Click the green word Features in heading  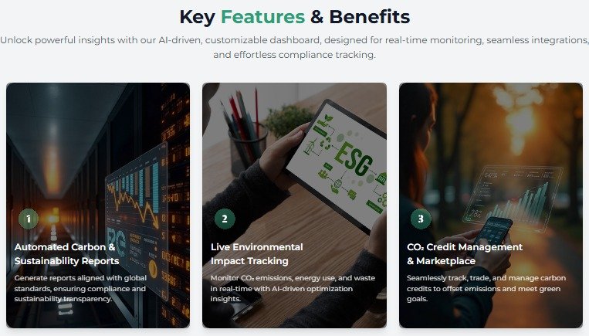[x=262, y=17]
